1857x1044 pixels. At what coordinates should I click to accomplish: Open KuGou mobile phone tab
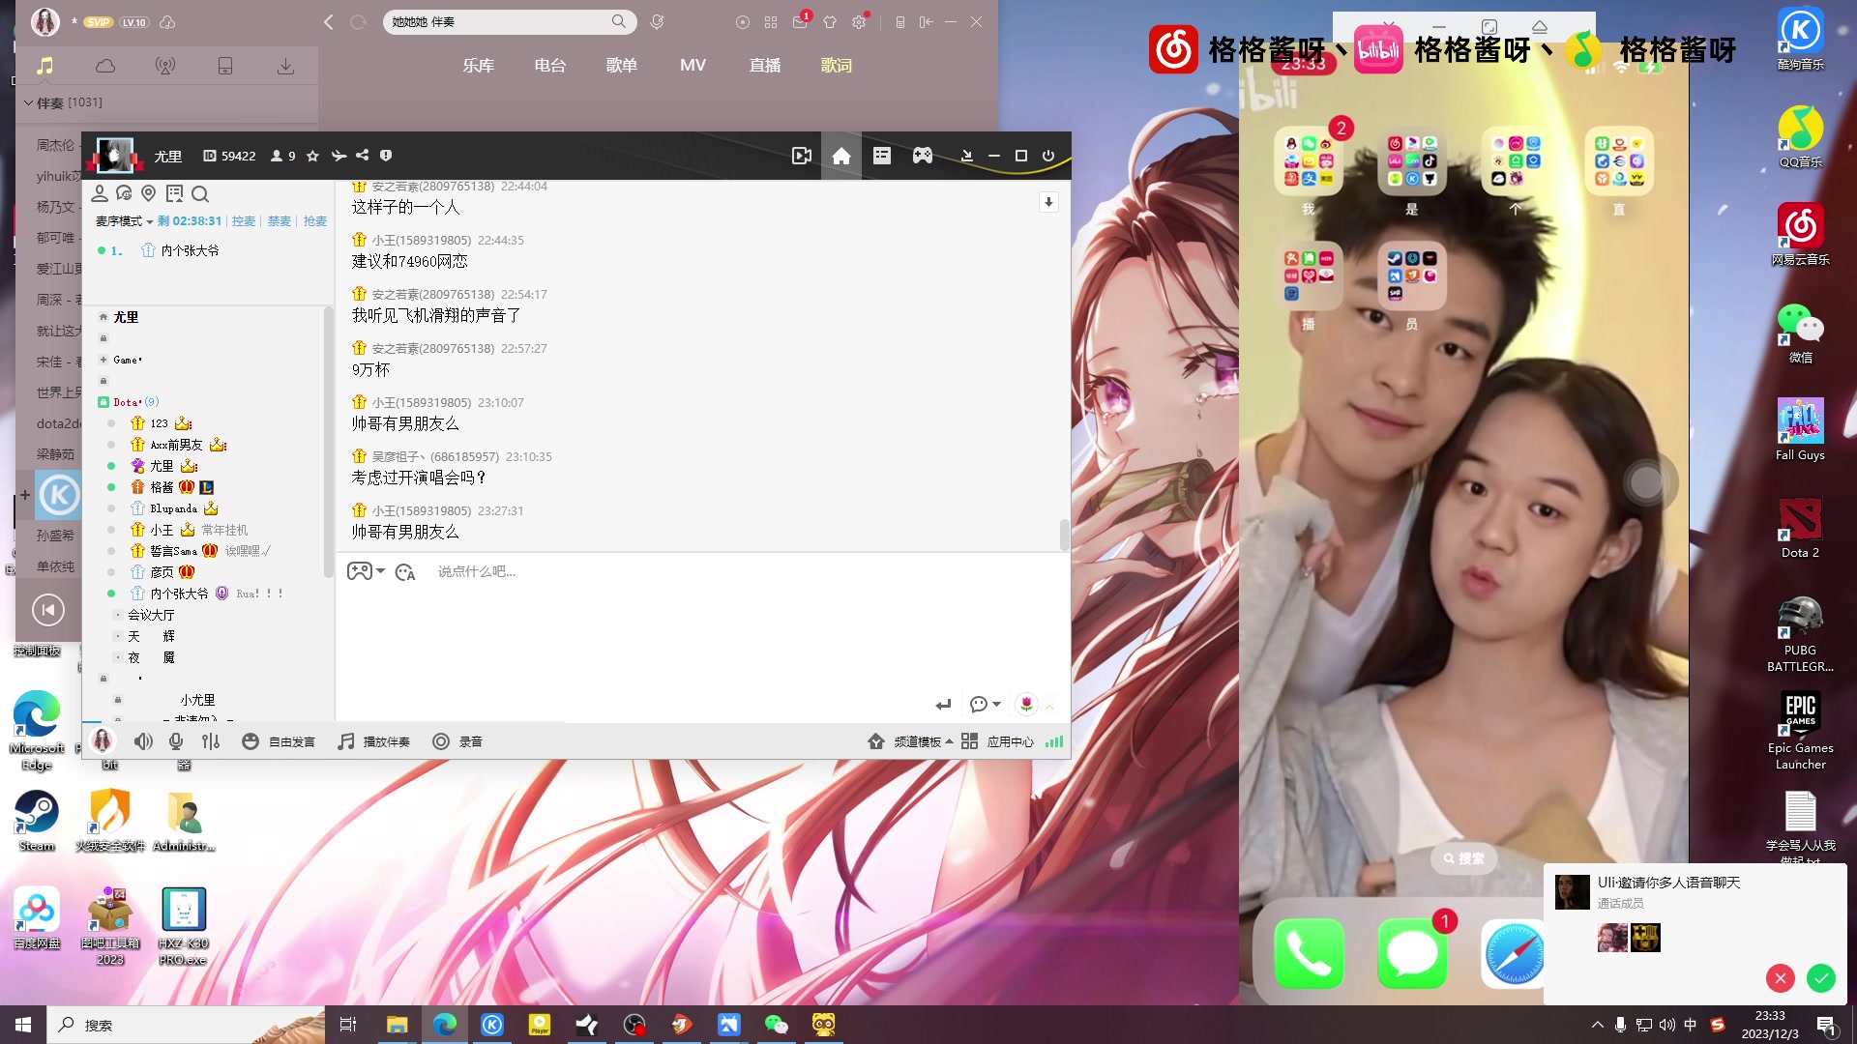[225, 66]
